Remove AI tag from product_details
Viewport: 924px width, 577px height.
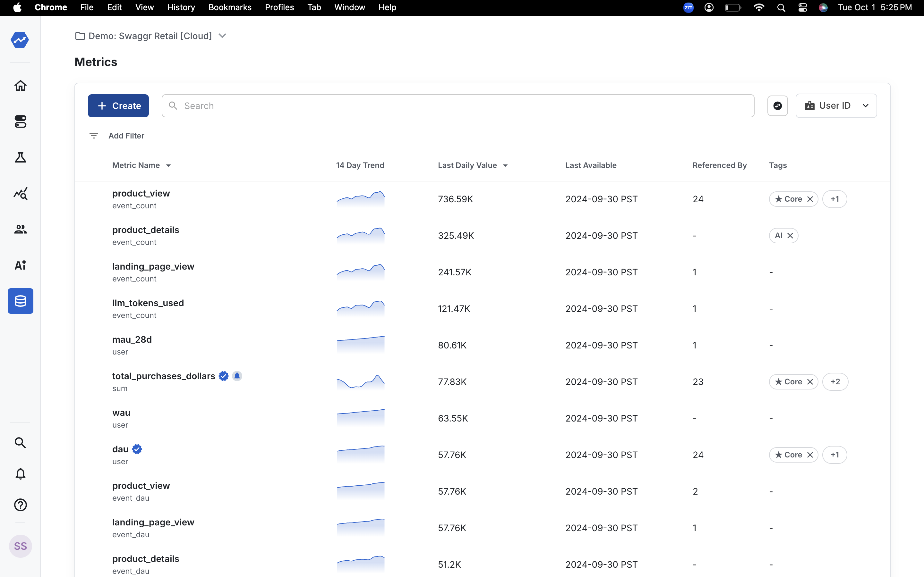point(790,236)
